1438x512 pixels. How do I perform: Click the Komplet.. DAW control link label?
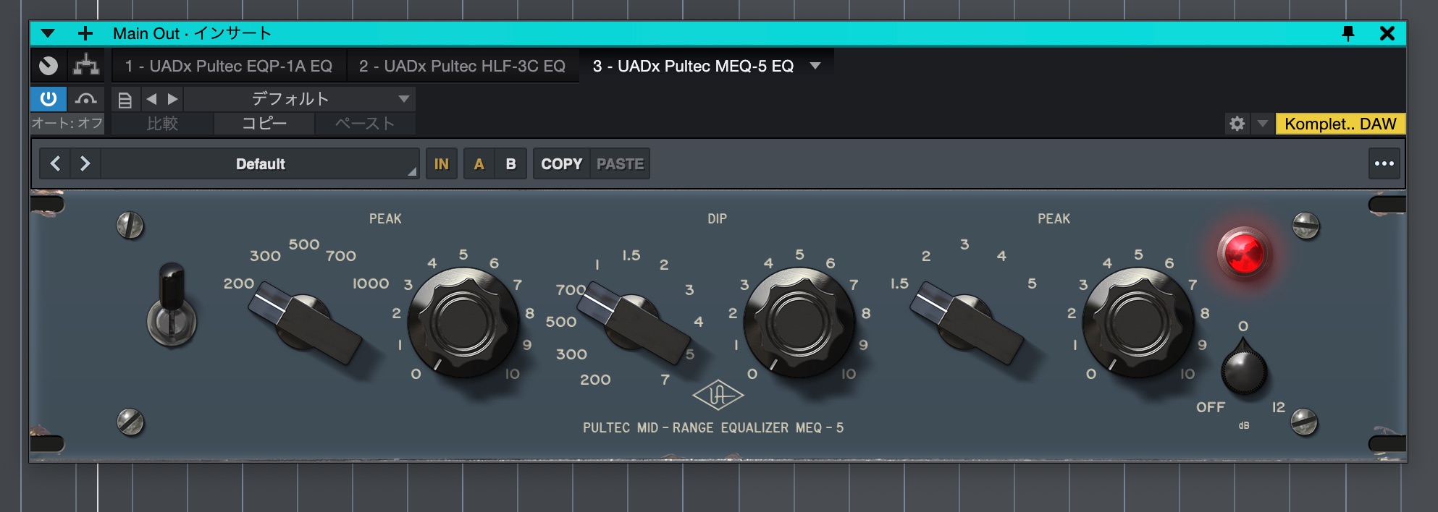(x=1340, y=124)
